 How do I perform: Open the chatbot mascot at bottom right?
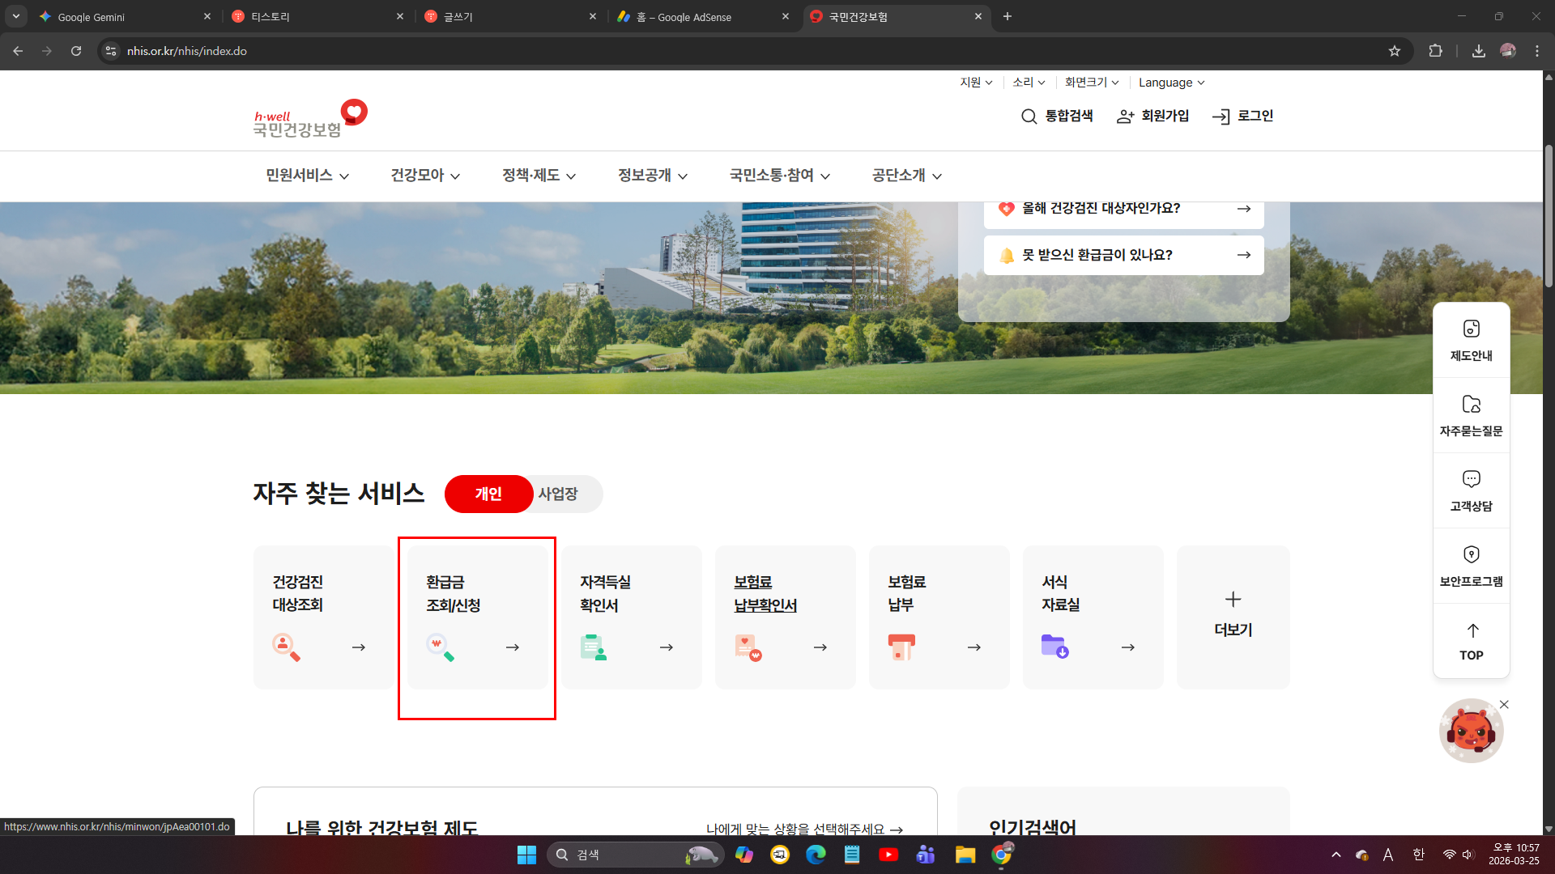pos(1471,730)
